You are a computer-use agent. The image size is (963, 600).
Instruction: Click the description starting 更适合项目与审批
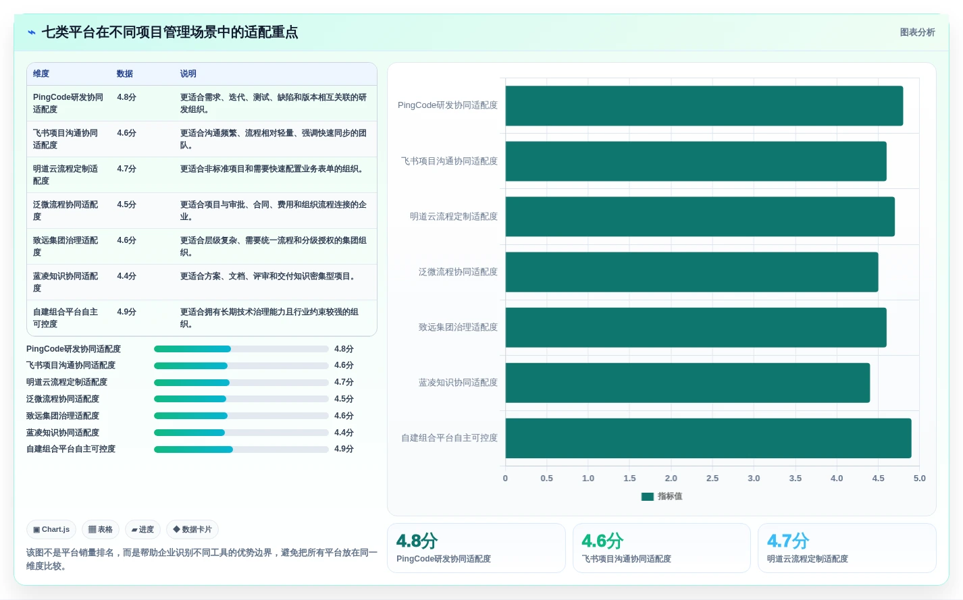point(274,211)
